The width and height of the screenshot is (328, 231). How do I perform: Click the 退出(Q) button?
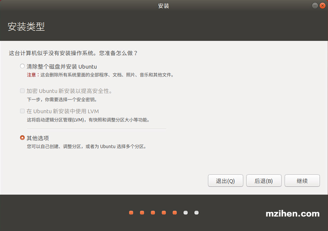click(225, 181)
